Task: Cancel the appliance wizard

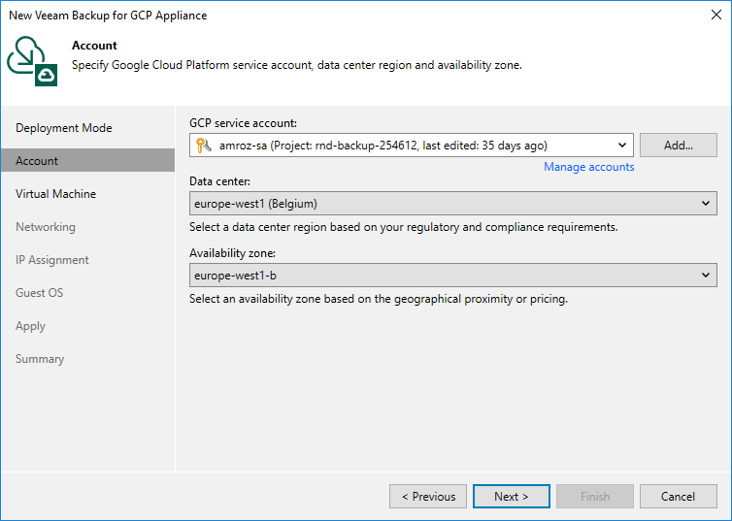Action: 679,497
